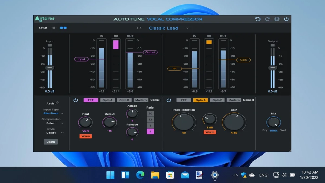Click the Comp II Gain knob
Image resolution: width=325 pixels, height=183 pixels.
click(234, 122)
